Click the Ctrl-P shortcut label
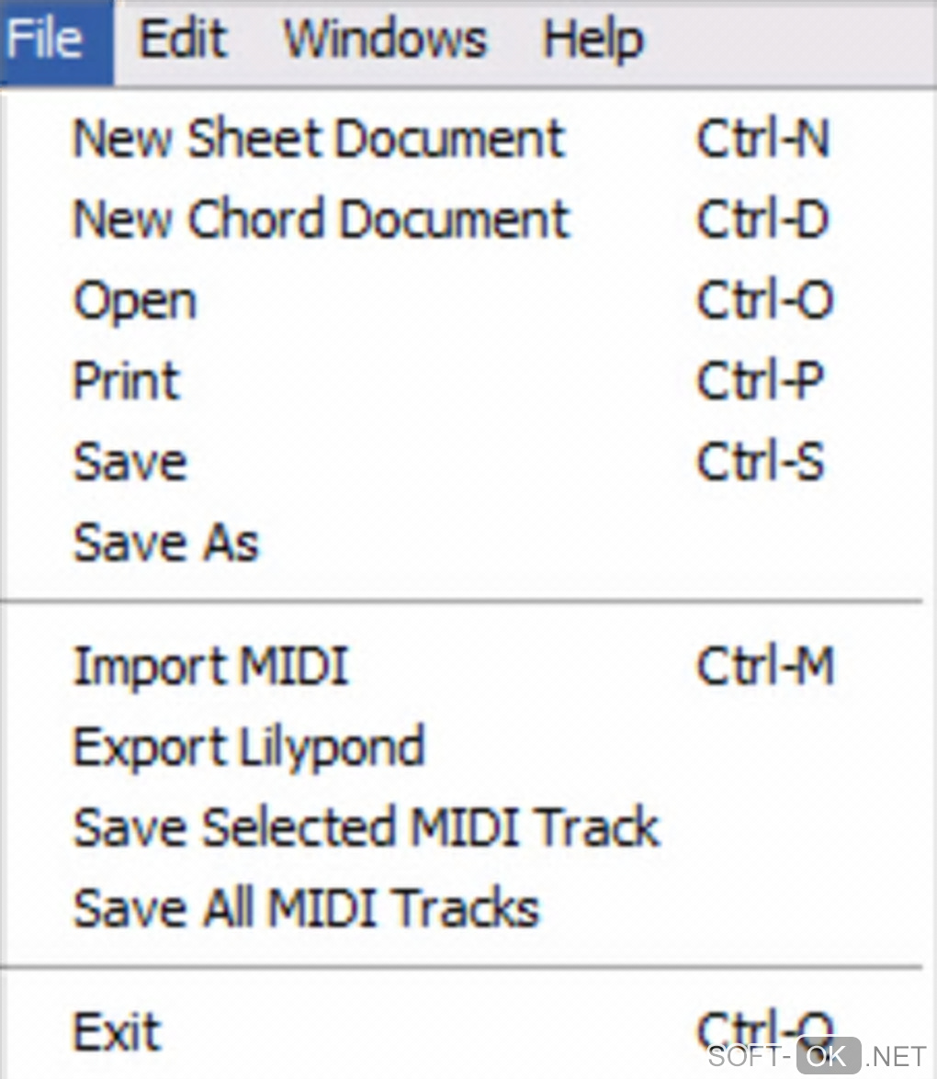 [x=761, y=381]
